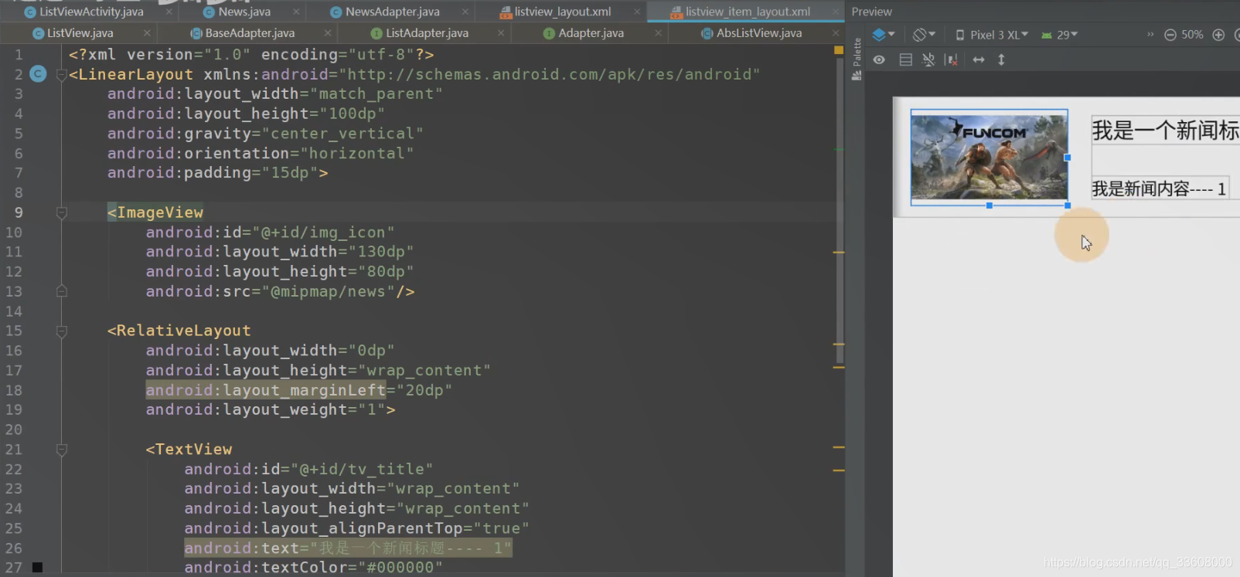1240x577 pixels.
Task: Close the BaseAdapter.java tab
Action: pyautogui.click(x=328, y=33)
